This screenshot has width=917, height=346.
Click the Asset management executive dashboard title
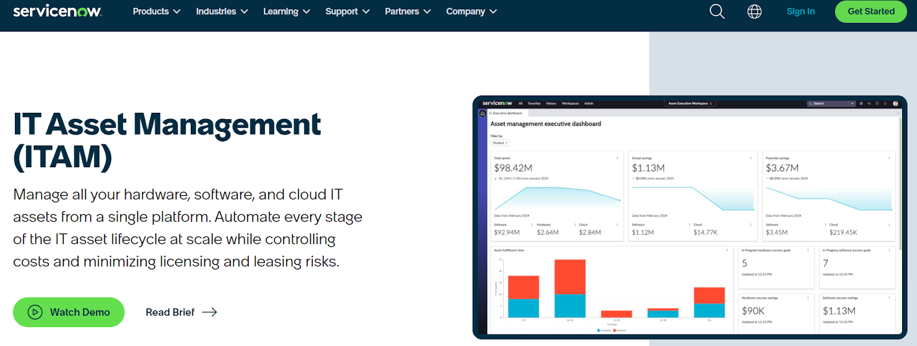pyautogui.click(x=546, y=124)
